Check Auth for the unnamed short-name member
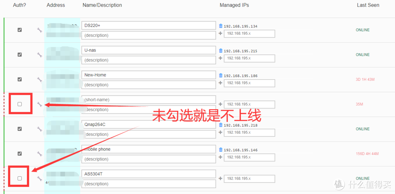This screenshot has width=395, height=194. 20,104
